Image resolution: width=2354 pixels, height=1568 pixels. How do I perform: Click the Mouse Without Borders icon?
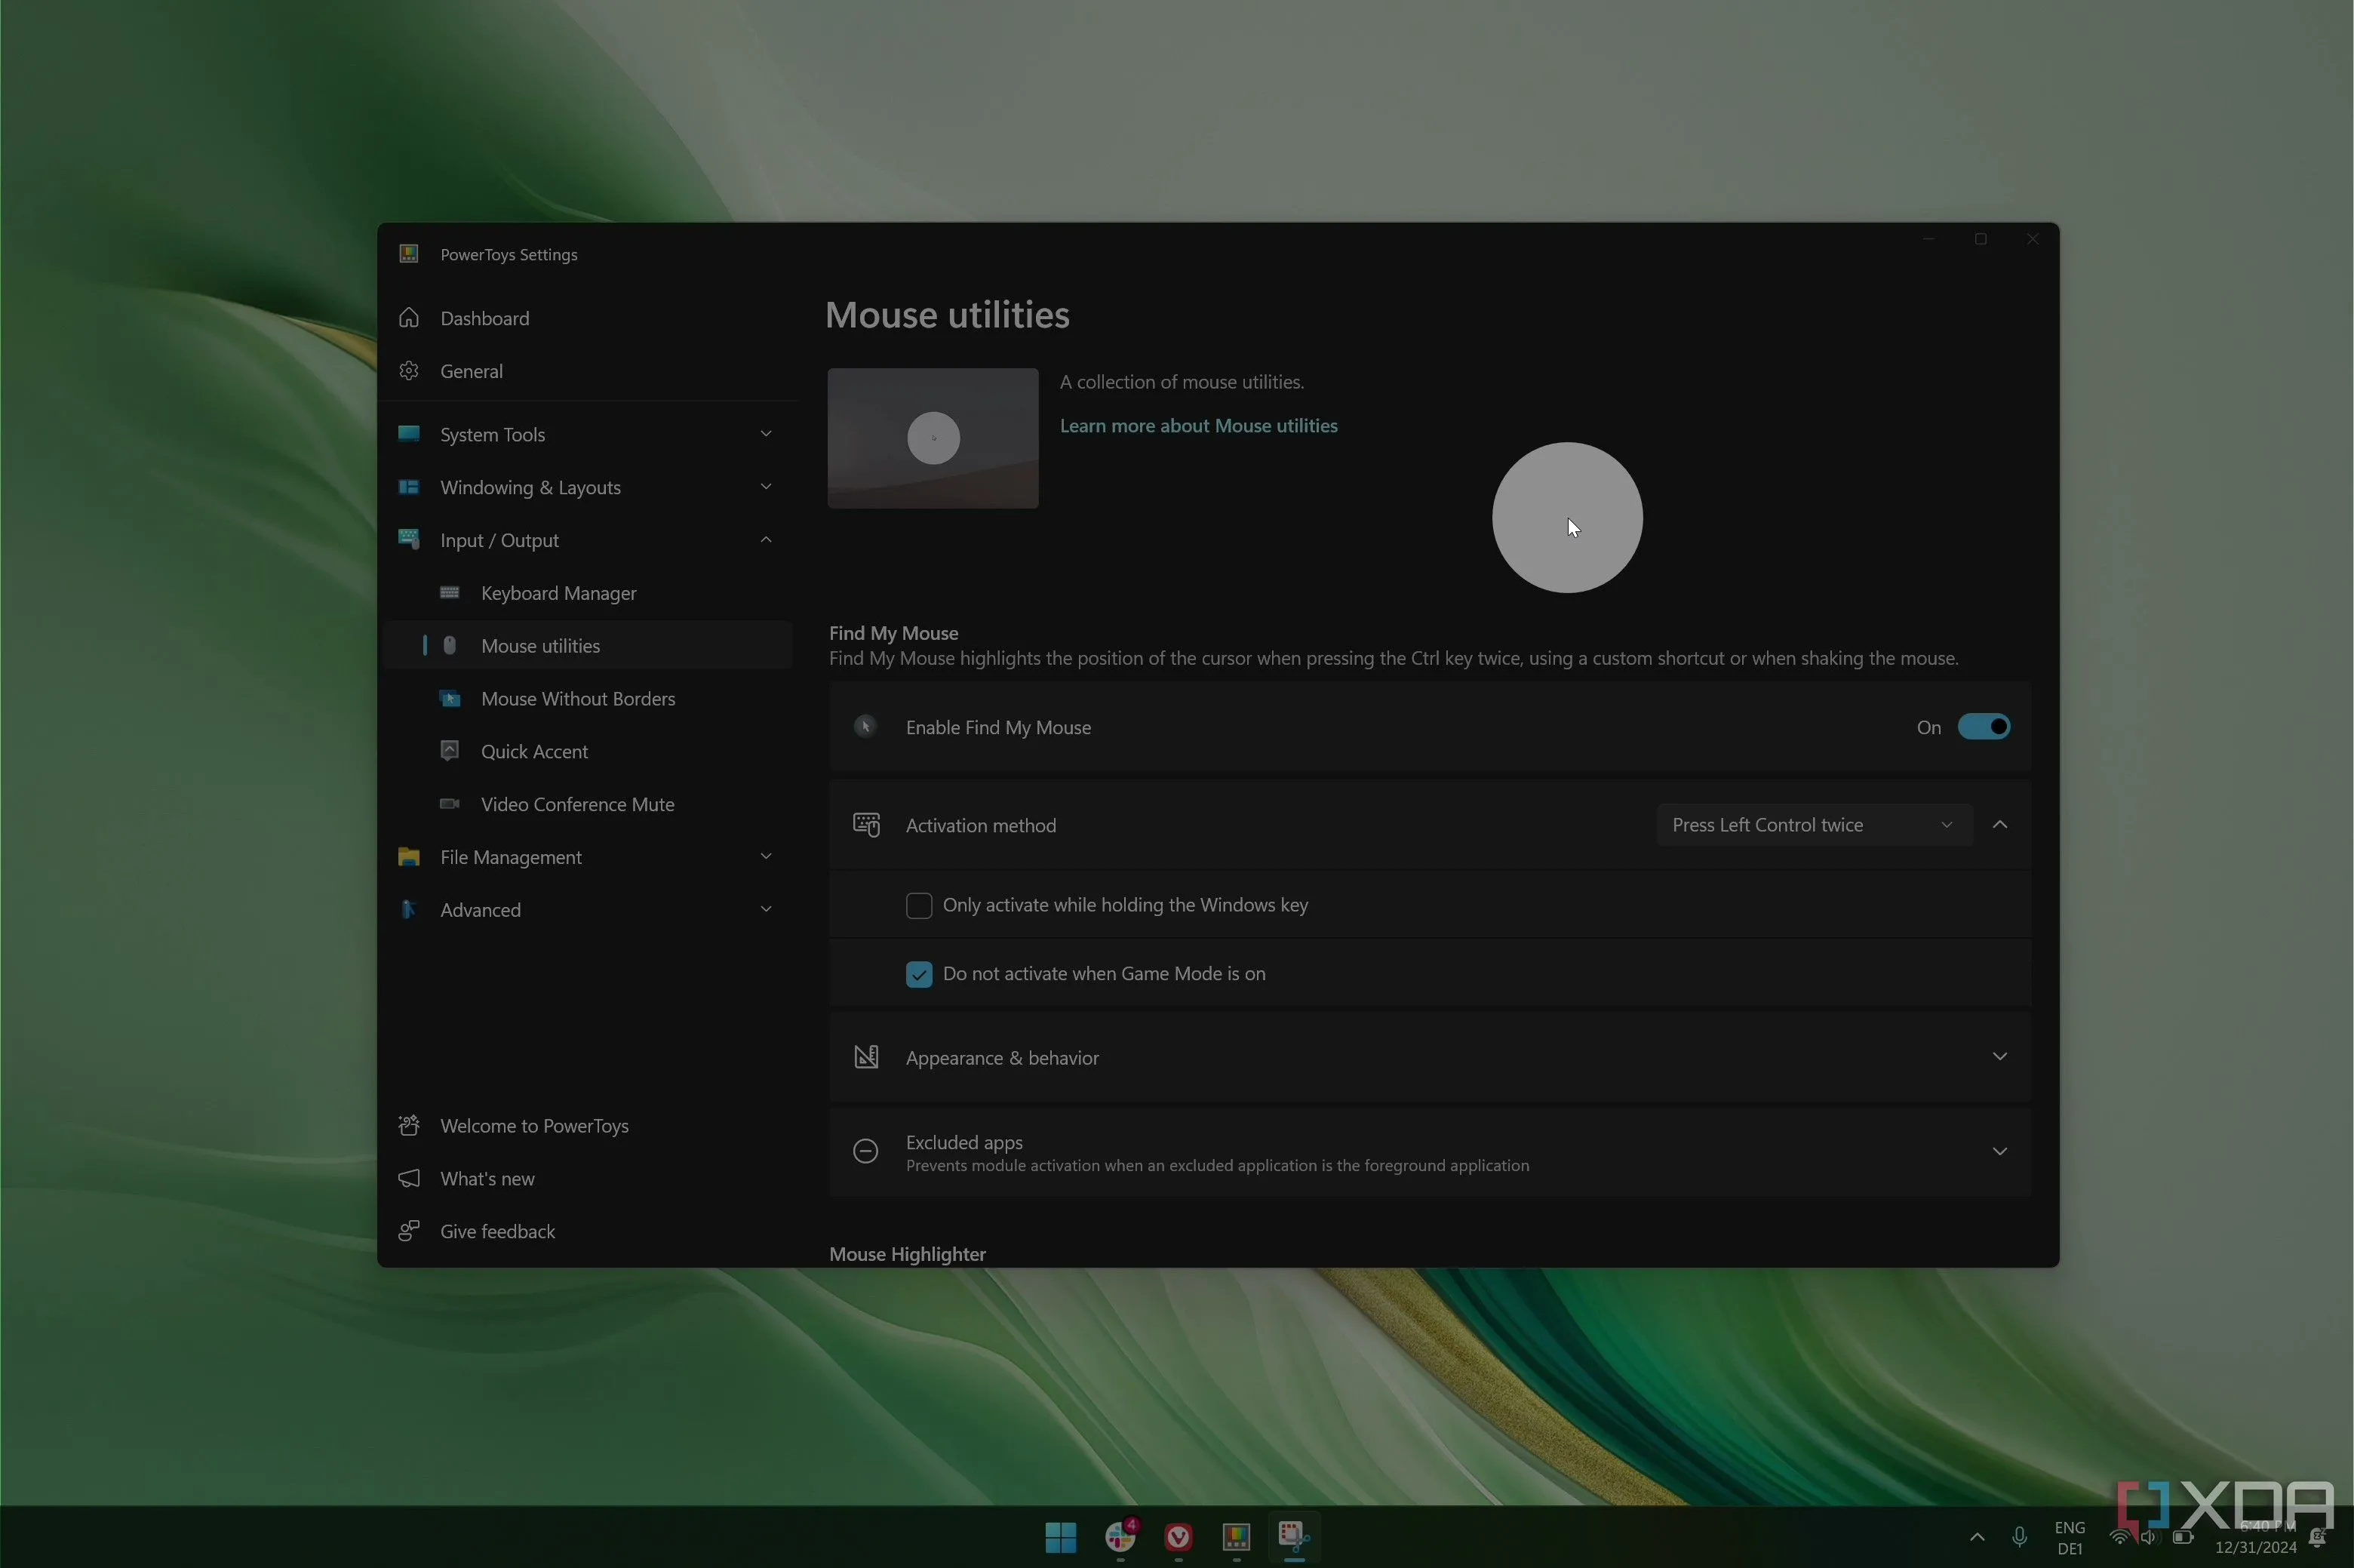[450, 699]
